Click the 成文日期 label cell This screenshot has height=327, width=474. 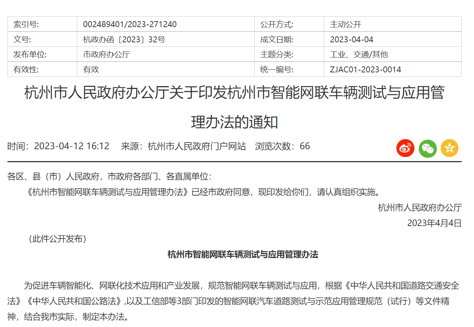tap(289, 39)
